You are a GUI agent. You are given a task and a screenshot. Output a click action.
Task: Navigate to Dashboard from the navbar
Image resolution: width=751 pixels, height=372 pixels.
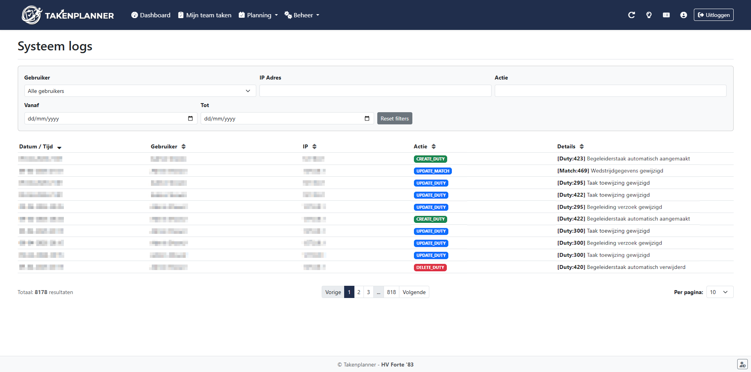(x=150, y=15)
